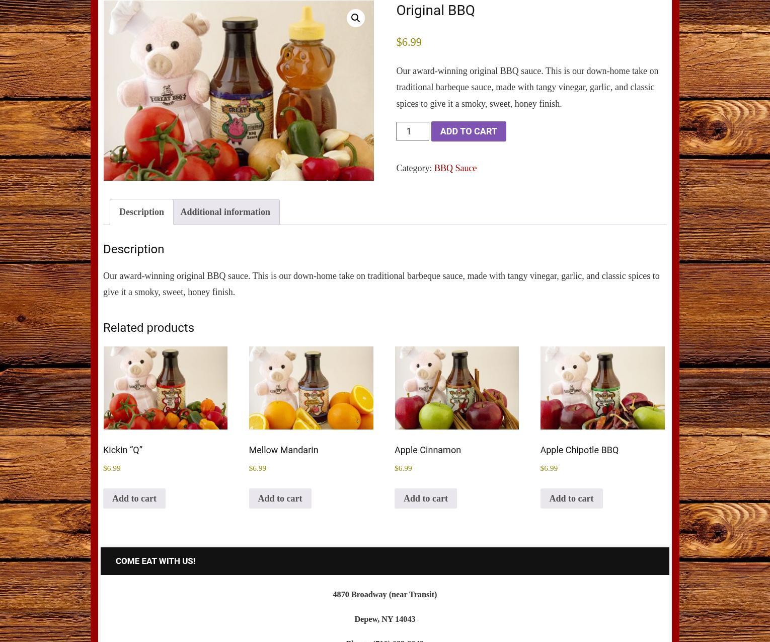
Task: Open the Mellow Mandarin product image
Action: 311,388
